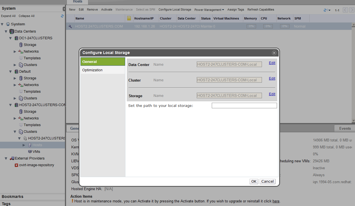
Task: Click the External Providers truck icon
Action: coord(12,158)
